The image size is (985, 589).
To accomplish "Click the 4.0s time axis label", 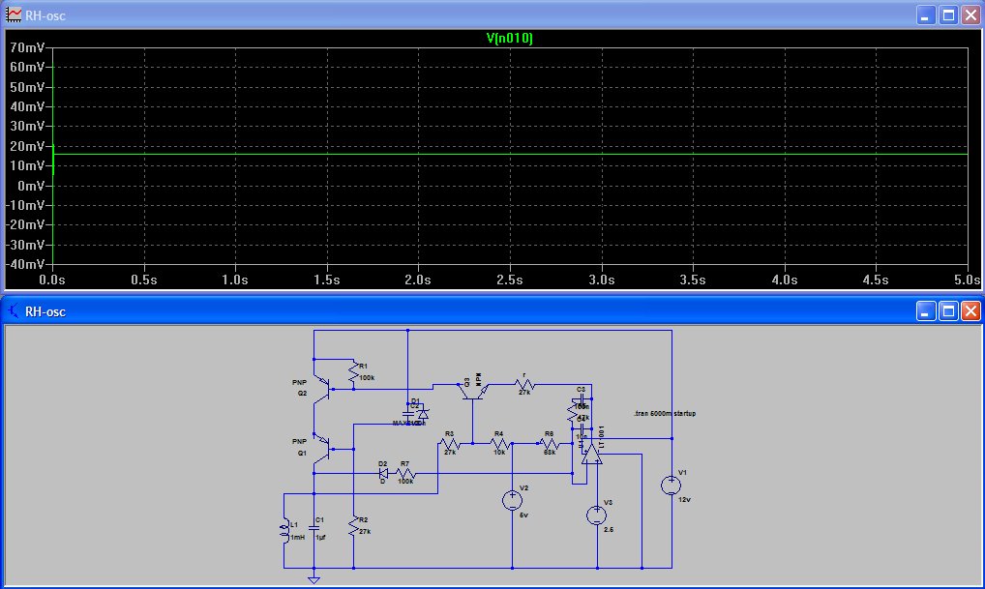I will [784, 280].
